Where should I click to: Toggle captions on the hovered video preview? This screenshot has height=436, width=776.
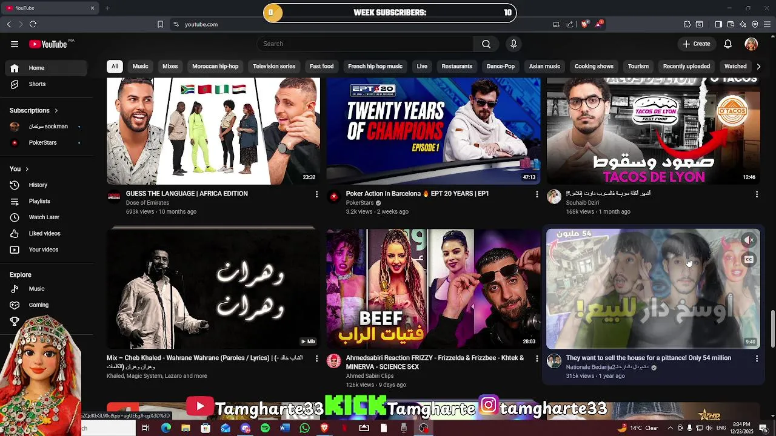[x=749, y=259]
